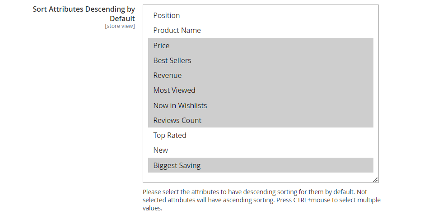
Task: Select Biggest Saving at the list bottom
Action: pyautogui.click(x=261, y=165)
